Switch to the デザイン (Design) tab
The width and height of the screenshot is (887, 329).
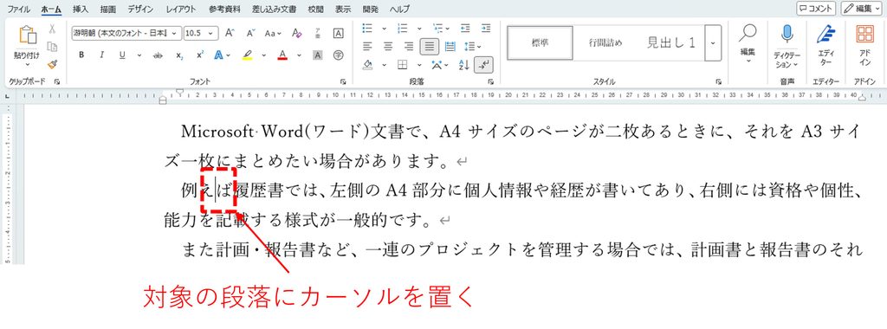[x=140, y=10]
